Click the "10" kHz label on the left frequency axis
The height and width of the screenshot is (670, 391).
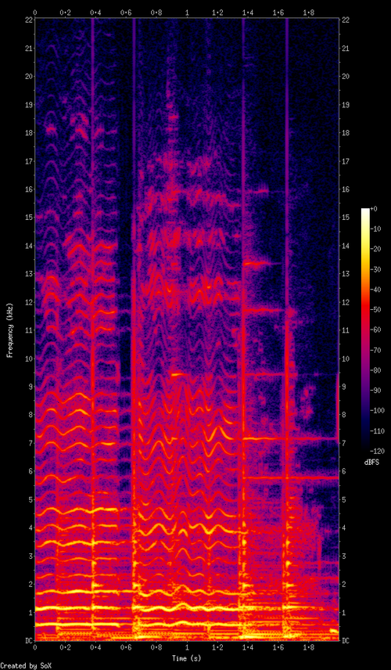coord(27,358)
